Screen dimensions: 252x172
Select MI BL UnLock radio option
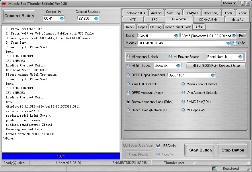click(128, 66)
